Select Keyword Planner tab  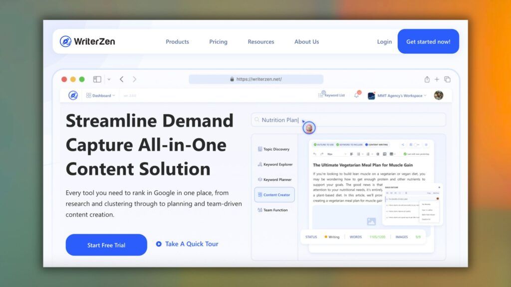click(274, 179)
